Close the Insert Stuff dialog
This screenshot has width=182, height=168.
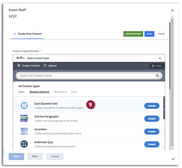(172, 10)
